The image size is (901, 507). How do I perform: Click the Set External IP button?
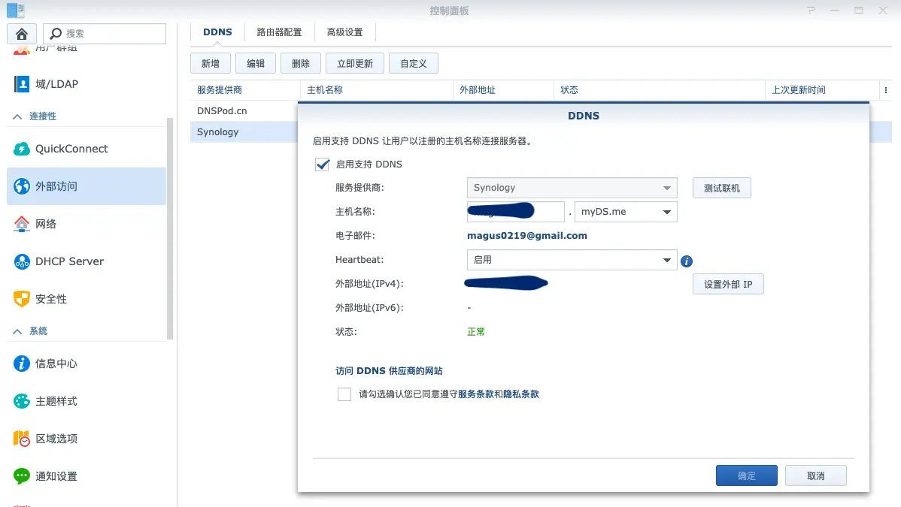click(728, 284)
